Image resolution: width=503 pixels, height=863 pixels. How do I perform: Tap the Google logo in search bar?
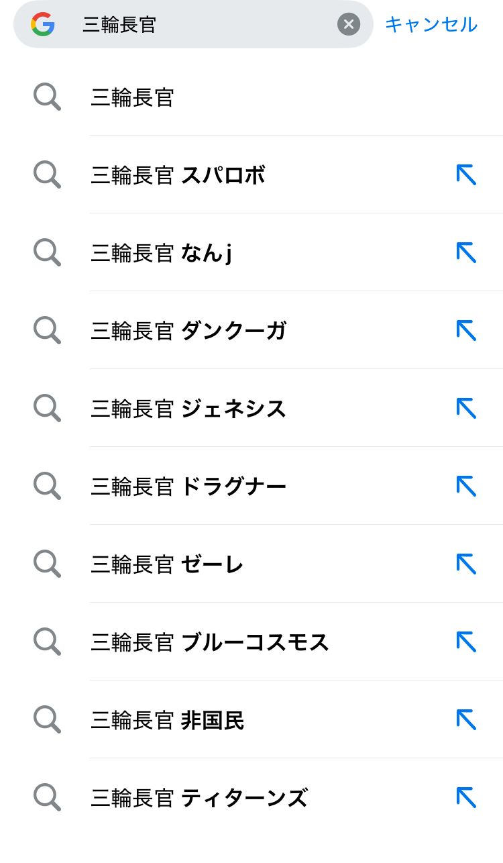tap(42, 25)
